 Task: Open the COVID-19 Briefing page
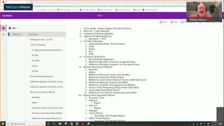[38, 45]
